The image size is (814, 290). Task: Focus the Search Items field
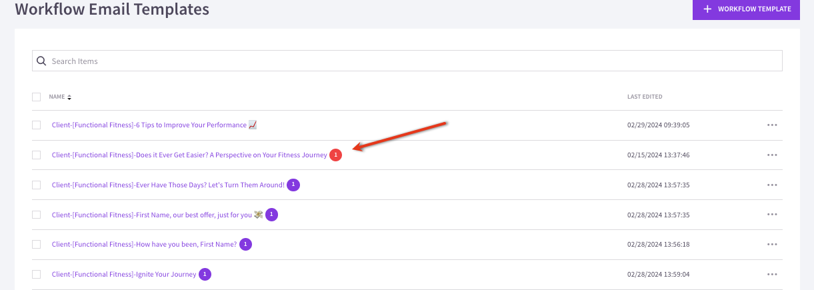click(x=407, y=61)
